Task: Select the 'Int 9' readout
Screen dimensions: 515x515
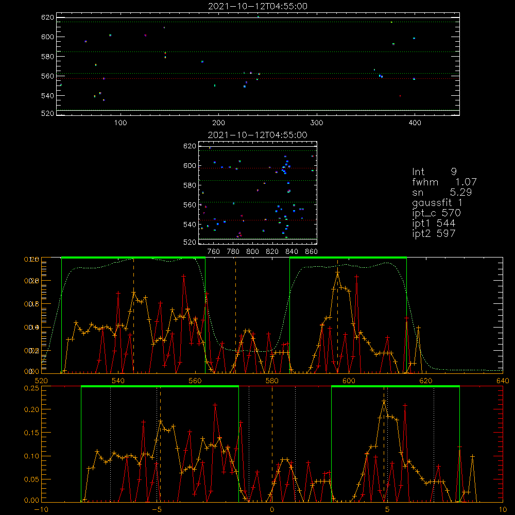Action: pos(434,172)
